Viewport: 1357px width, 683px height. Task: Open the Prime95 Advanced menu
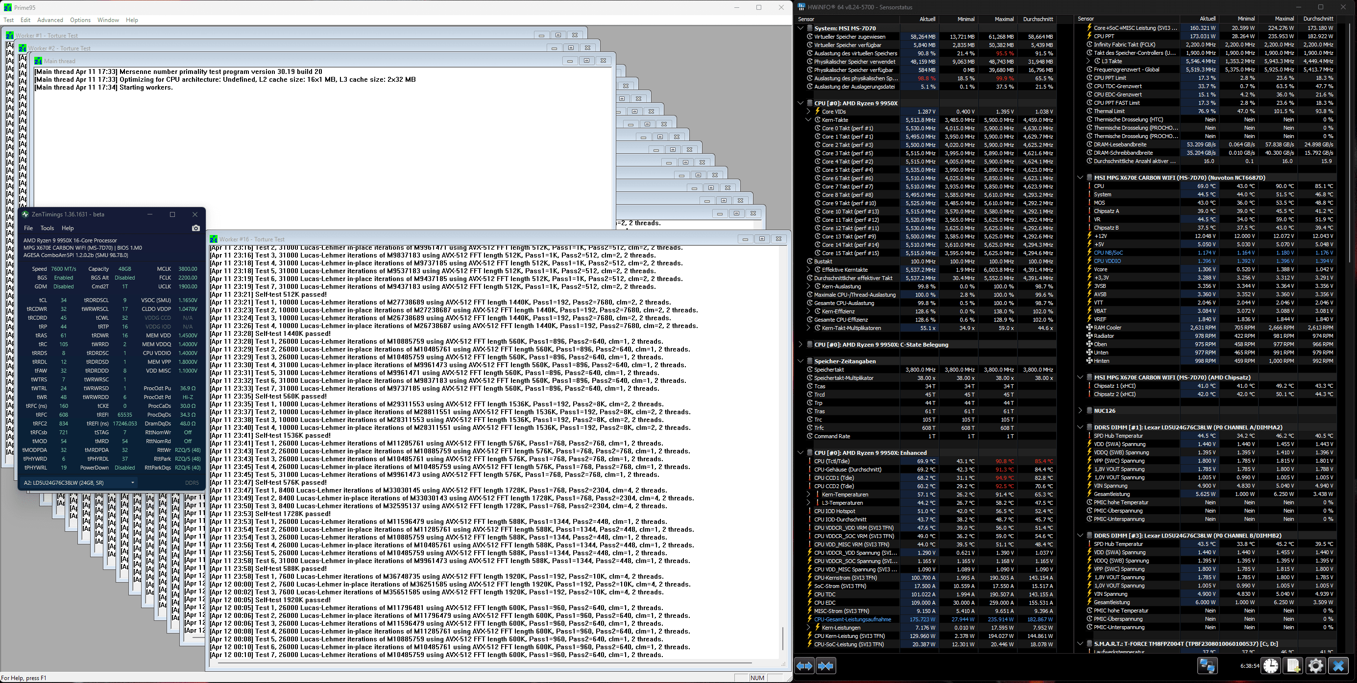pos(50,20)
